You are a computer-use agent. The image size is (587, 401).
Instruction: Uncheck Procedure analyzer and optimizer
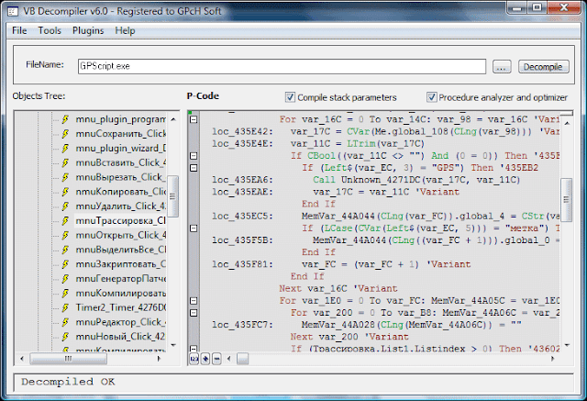pyautogui.click(x=431, y=97)
